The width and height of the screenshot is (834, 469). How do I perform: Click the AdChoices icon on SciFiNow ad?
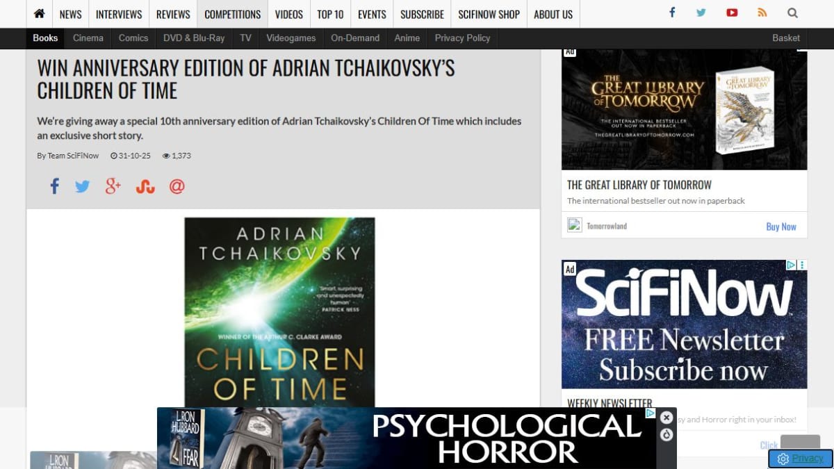tap(791, 265)
